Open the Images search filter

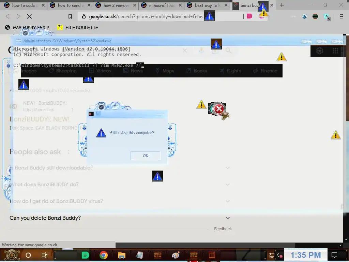(25, 71)
